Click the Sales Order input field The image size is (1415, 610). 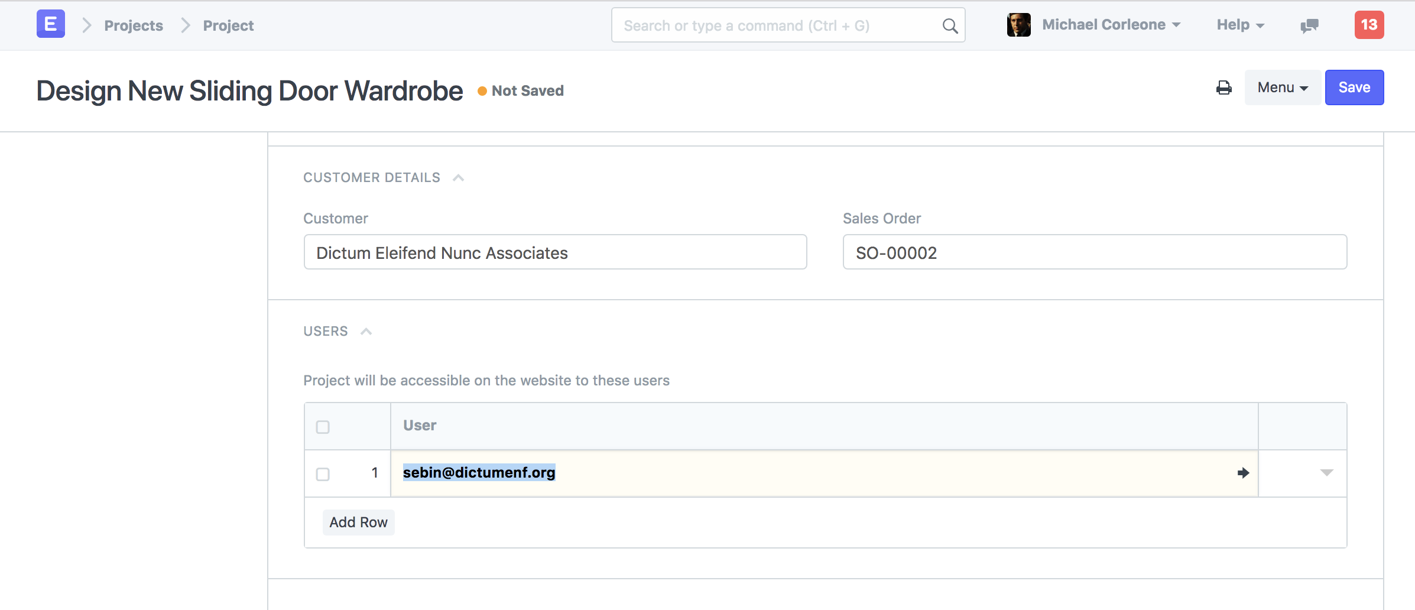point(1094,252)
